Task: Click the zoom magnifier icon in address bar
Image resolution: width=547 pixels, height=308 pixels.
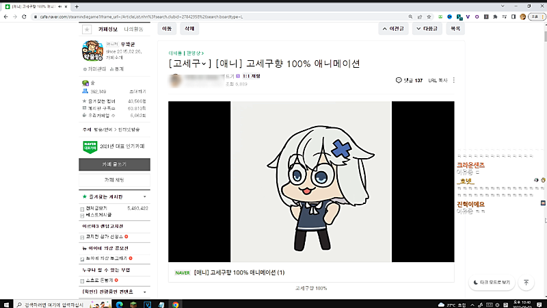Action: 411,16
